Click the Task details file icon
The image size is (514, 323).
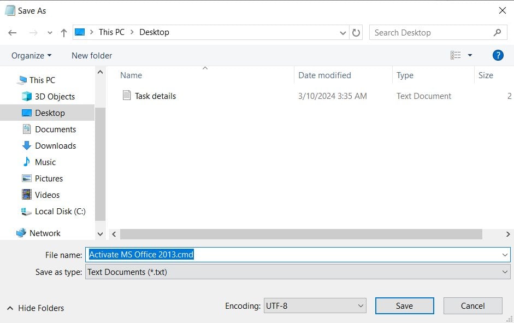pos(127,95)
